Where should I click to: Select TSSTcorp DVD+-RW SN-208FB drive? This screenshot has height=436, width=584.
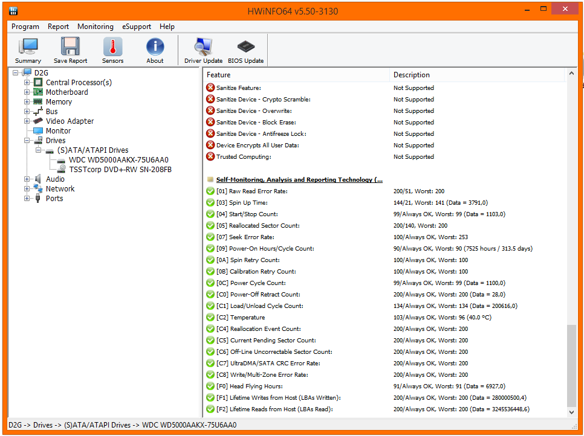(x=120, y=169)
